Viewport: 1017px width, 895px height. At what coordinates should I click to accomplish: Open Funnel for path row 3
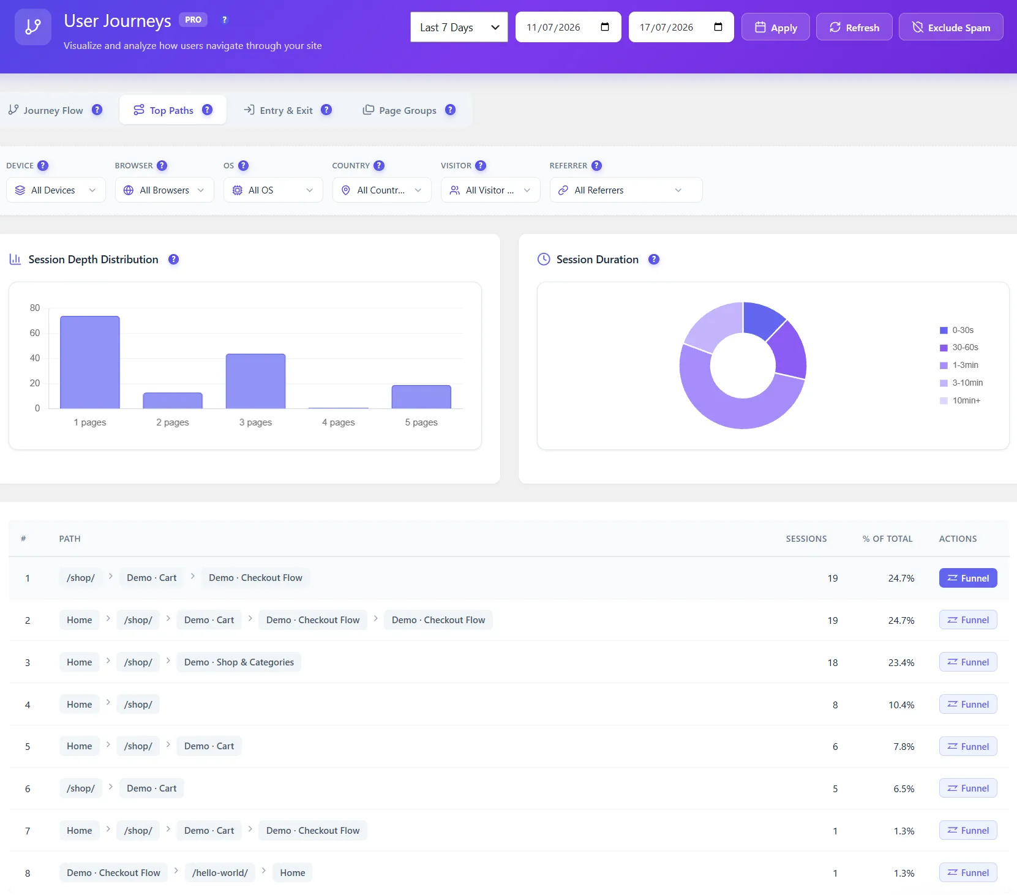tap(968, 662)
